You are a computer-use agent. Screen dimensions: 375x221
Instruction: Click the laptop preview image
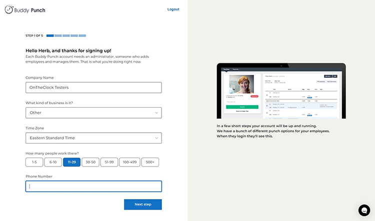click(281, 91)
